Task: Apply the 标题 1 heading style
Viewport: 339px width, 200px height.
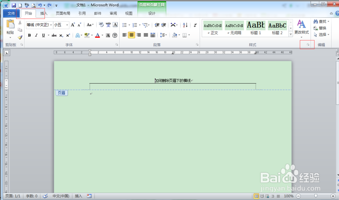Action: pyautogui.click(x=256, y=28)
